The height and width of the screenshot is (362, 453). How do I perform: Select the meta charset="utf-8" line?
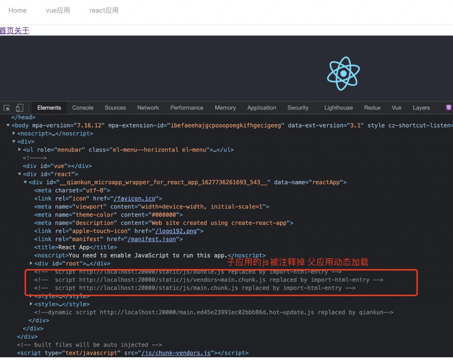tap(72, 191)
